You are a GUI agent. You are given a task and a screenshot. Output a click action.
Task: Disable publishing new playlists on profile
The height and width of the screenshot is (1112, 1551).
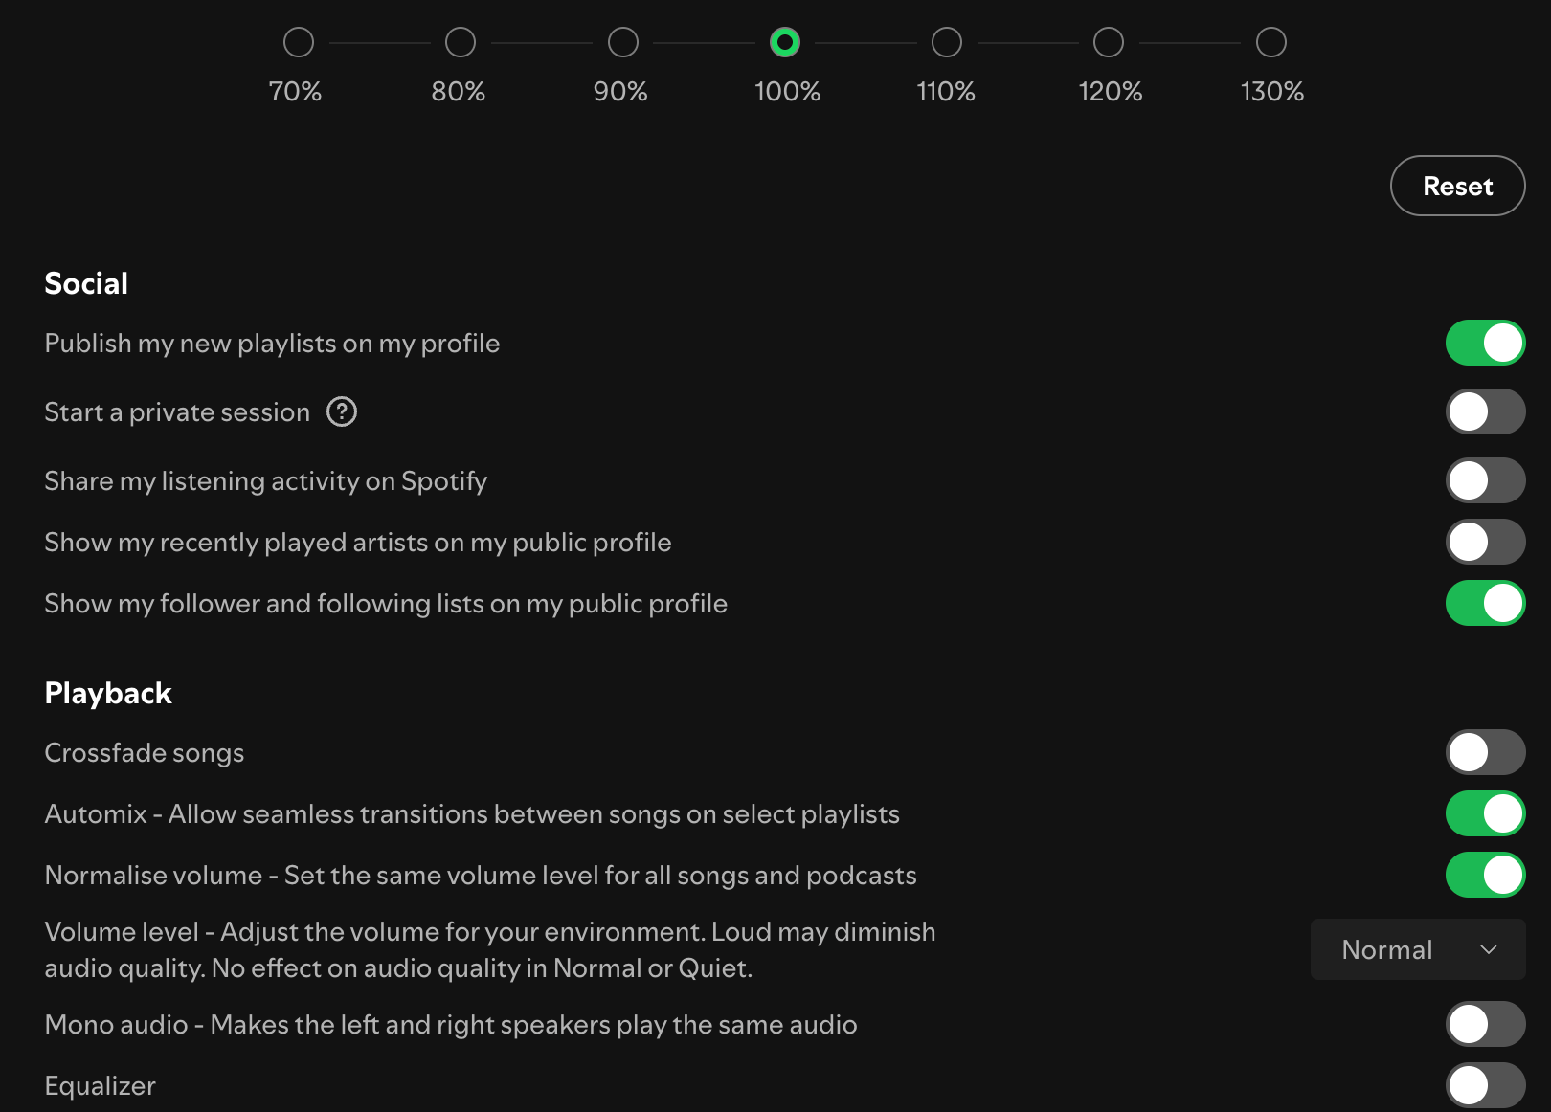(x=1485, y=343)
